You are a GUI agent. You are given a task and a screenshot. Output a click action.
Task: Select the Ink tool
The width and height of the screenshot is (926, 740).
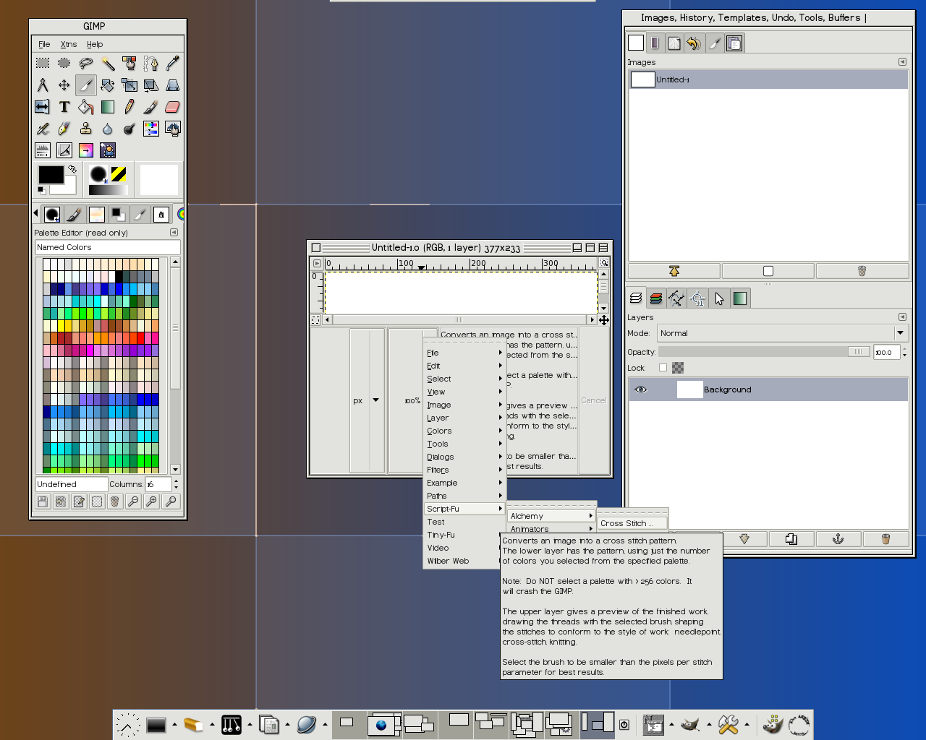(x=64, y=129)
